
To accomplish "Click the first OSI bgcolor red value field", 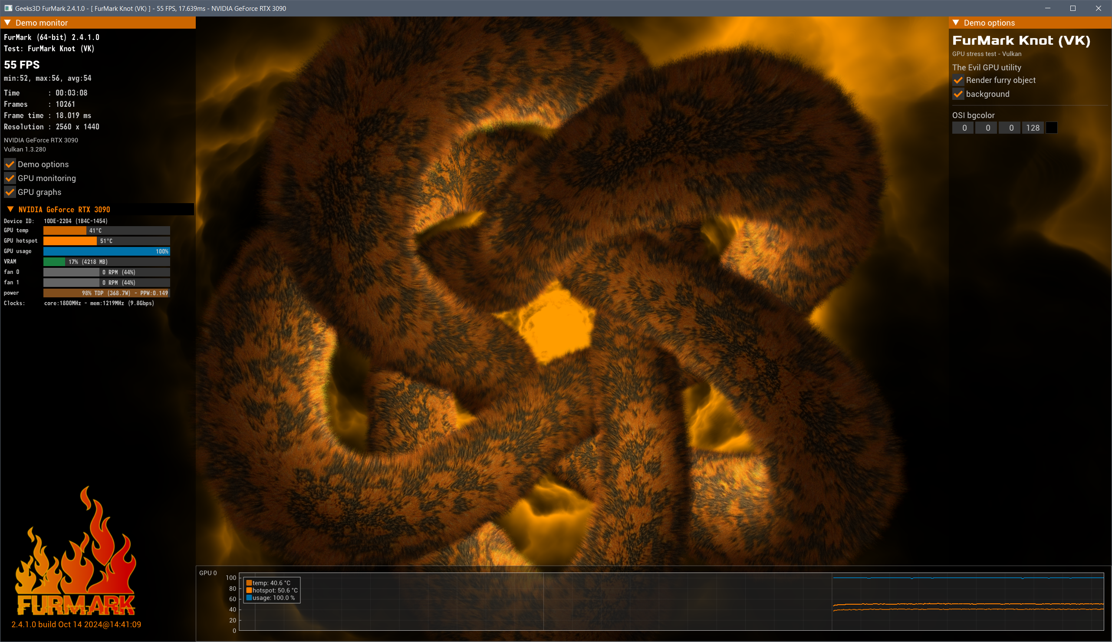I will coord(964,128).
